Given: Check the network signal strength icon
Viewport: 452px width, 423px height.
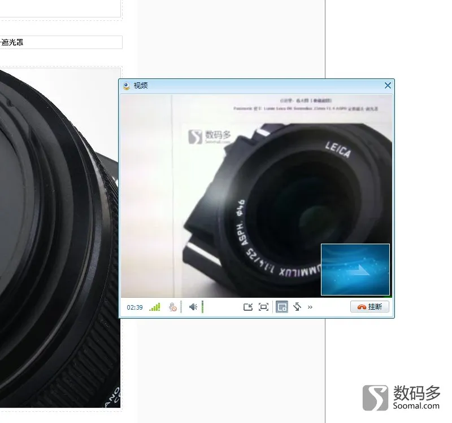Looking at the screenshot, I should pyautogui.click(x=155, y=307).
